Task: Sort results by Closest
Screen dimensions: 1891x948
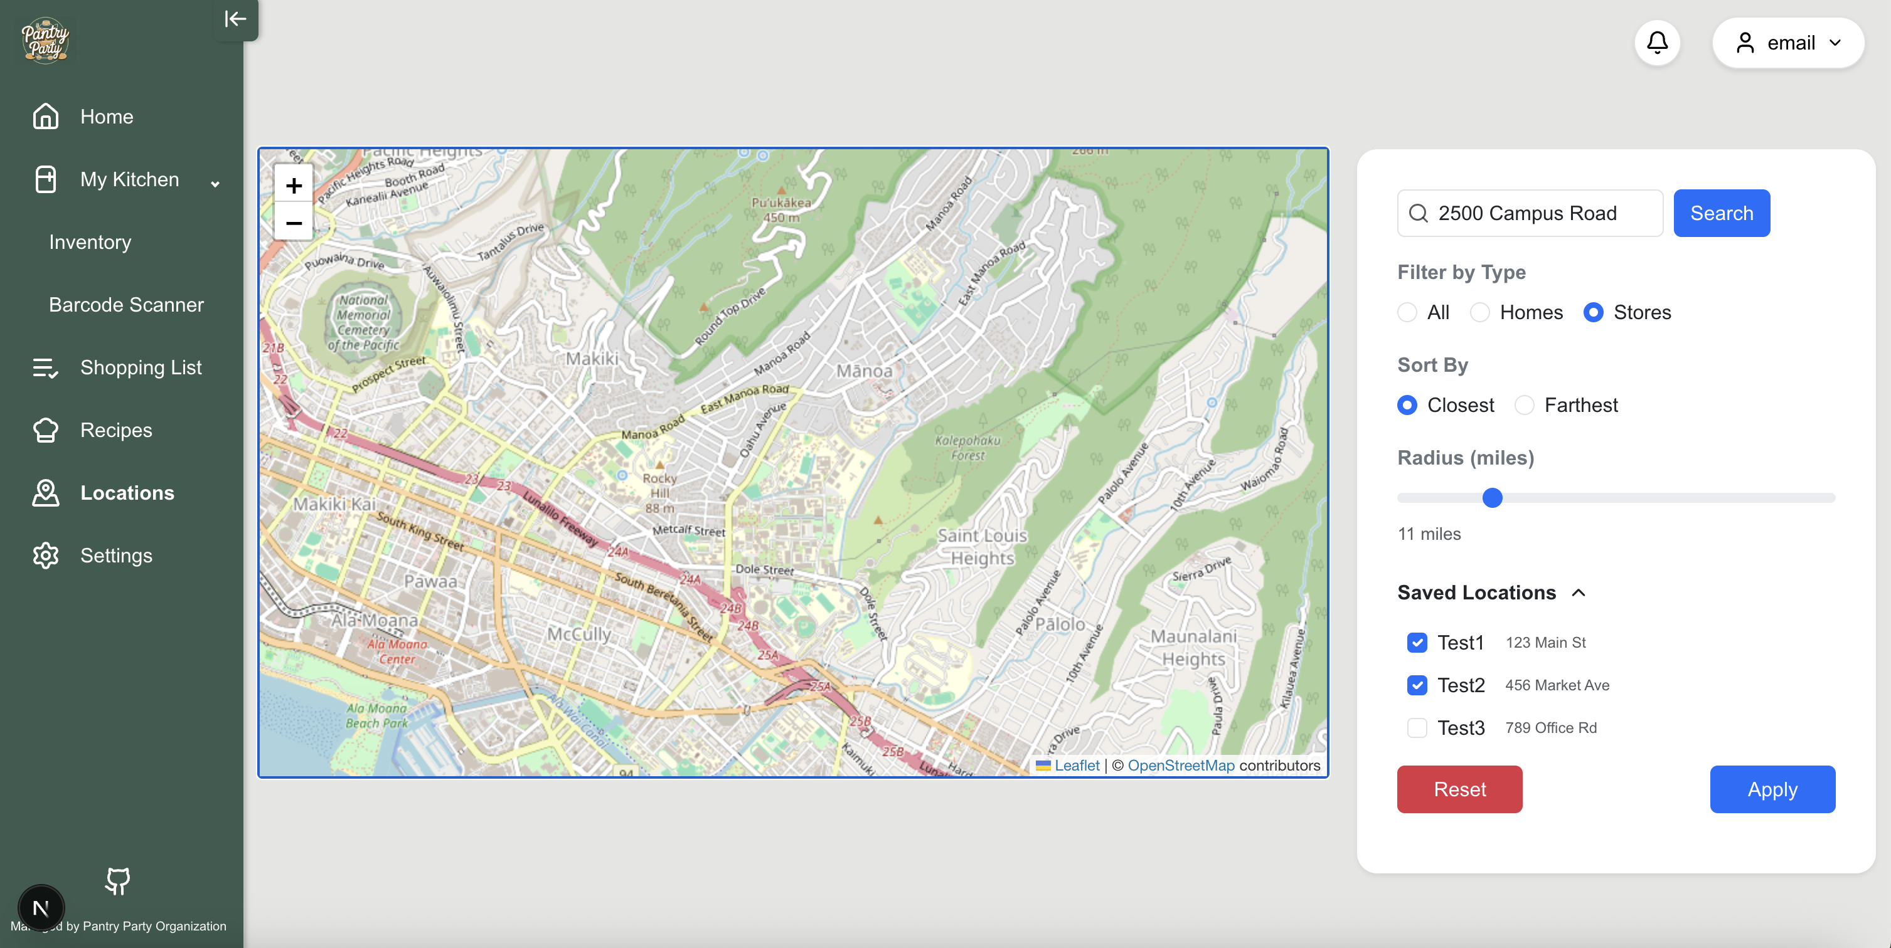Action: click(x=1407, y=405)
